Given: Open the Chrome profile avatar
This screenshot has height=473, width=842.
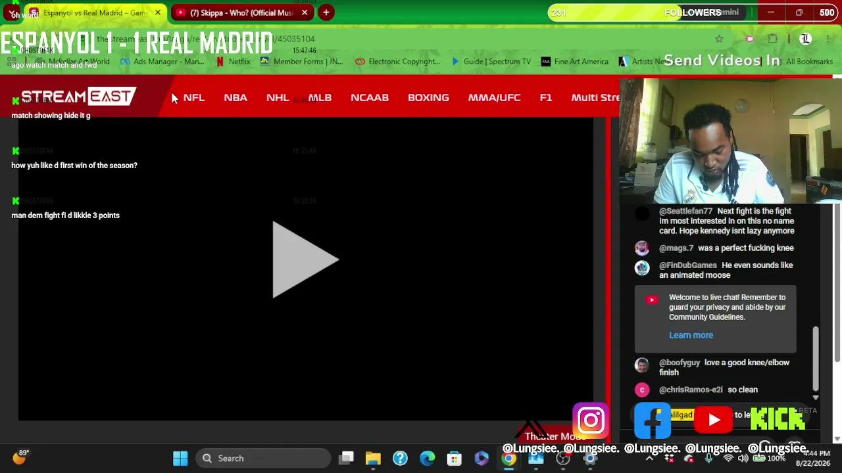Looking at the screenshot, I should (805, 39).
